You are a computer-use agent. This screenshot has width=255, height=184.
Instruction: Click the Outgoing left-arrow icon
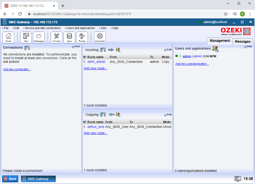click(111, 114)
